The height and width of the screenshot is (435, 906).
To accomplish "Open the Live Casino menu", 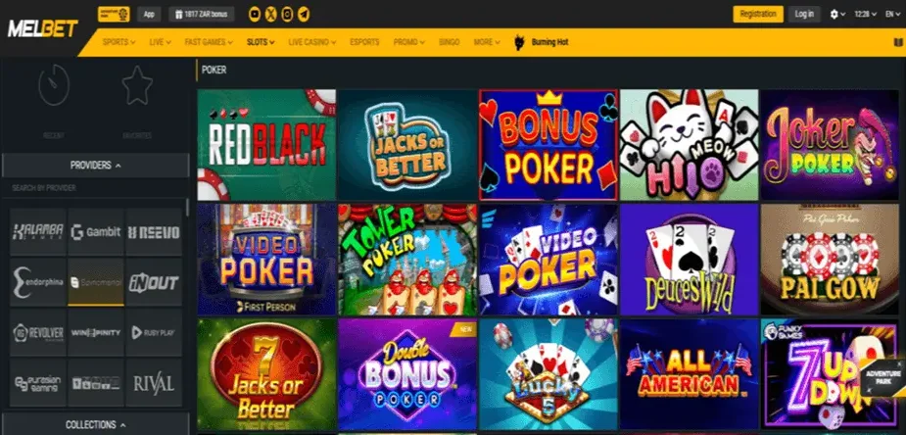I will tap(312, 42).
